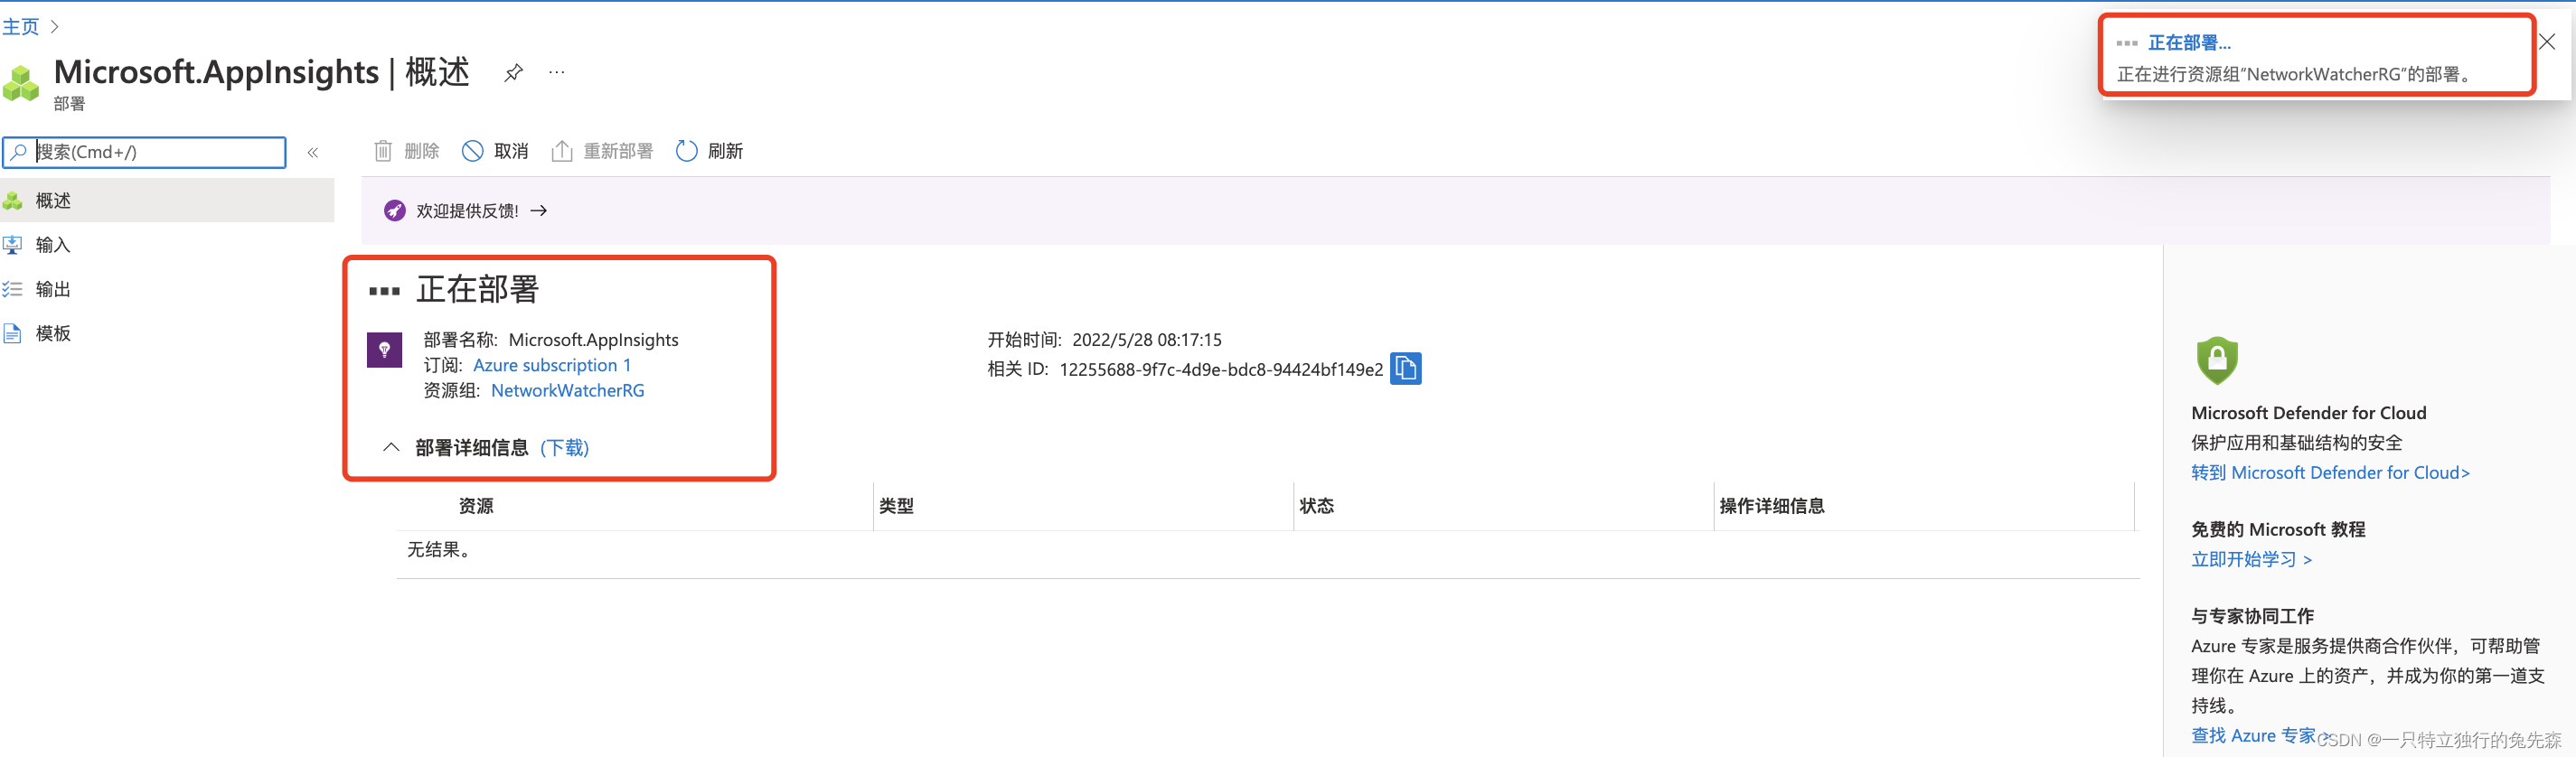The height and width of the screenshot is (757, 2576).
Task: Collapse the left menu with double chevron
Action: click(313, 152)
